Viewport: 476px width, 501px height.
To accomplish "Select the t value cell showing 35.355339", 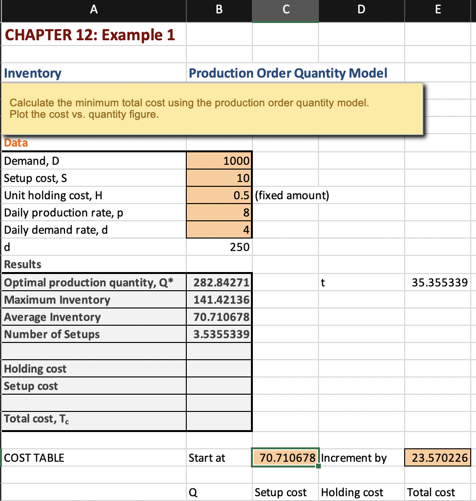I will (437, 282).
